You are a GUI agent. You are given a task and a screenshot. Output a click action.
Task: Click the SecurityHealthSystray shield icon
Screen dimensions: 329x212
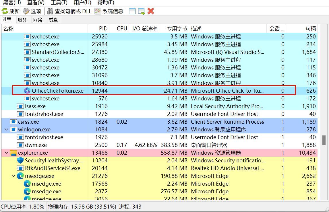(20, 160)
